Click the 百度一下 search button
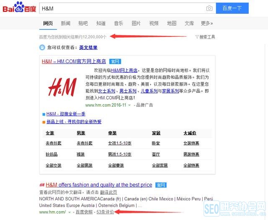Viewport: 268px width, 220px height. point(232,8)
